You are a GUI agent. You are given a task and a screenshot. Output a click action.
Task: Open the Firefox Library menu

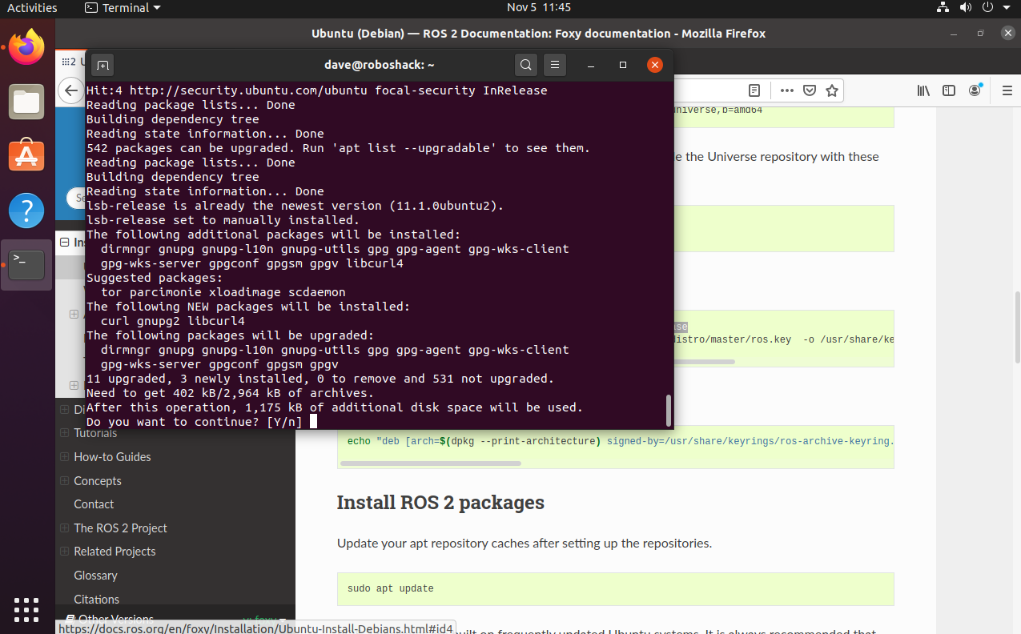point(923,90)
